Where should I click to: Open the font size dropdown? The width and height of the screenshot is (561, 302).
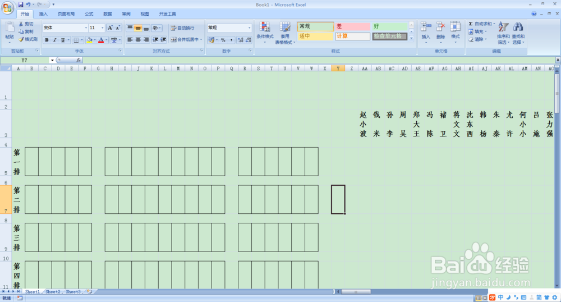point(102,28)
